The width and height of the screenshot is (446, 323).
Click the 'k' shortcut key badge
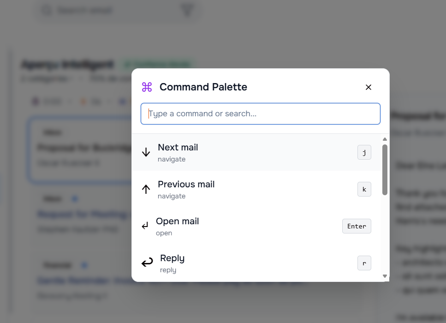[364, 189]
